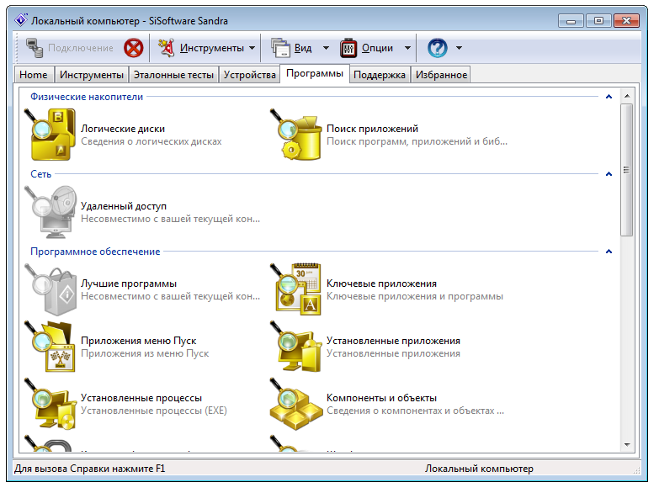The image size is (659, 493).
Task: Collapse the Программное обеспечение section
Action: click(609, 252)
